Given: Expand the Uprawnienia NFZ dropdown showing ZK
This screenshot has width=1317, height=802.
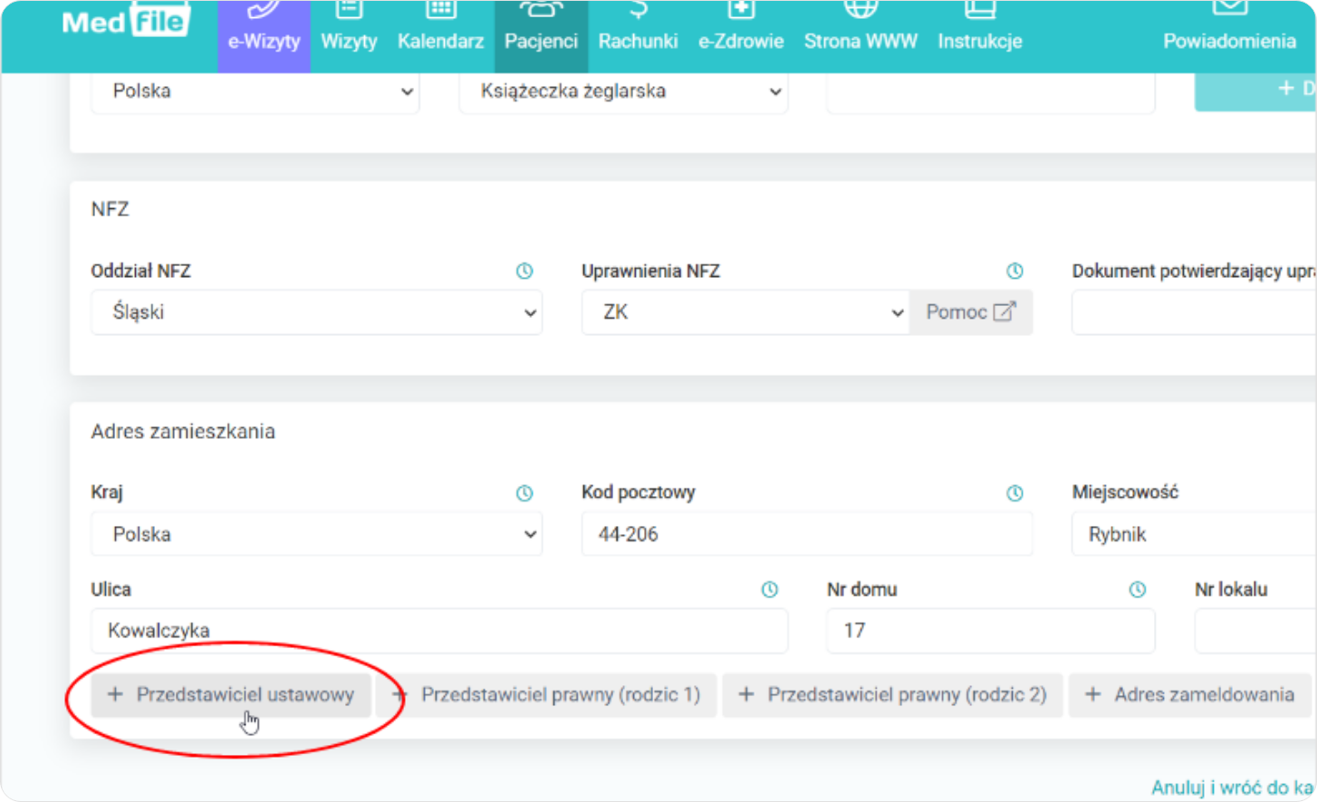Looking at the screenshot, I should point(745,312).
